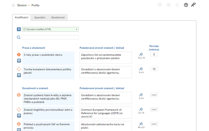
Task: Click period field 'není' for Přehled o používaných SW
Action: tap(154, 124)
